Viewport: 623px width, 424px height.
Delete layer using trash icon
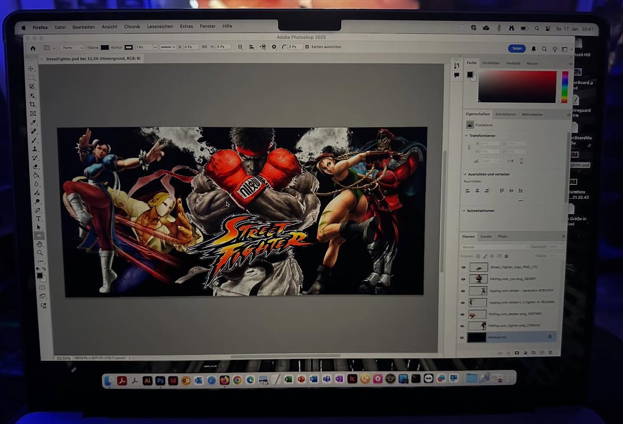click(550, 352)
